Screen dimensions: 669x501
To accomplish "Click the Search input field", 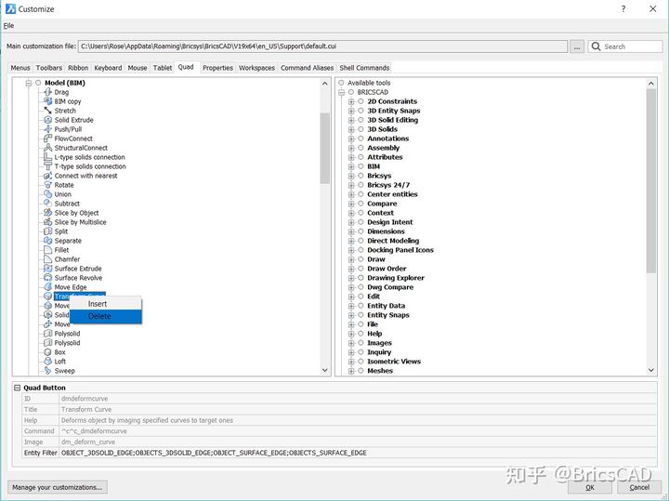I will click(x=625, y=46).
